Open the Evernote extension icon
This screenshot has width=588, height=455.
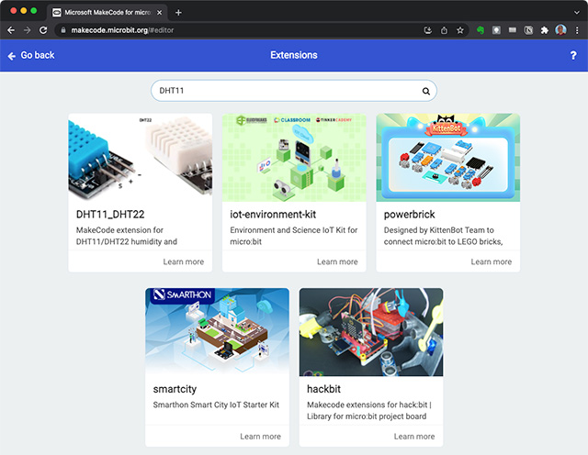(480, 29)
